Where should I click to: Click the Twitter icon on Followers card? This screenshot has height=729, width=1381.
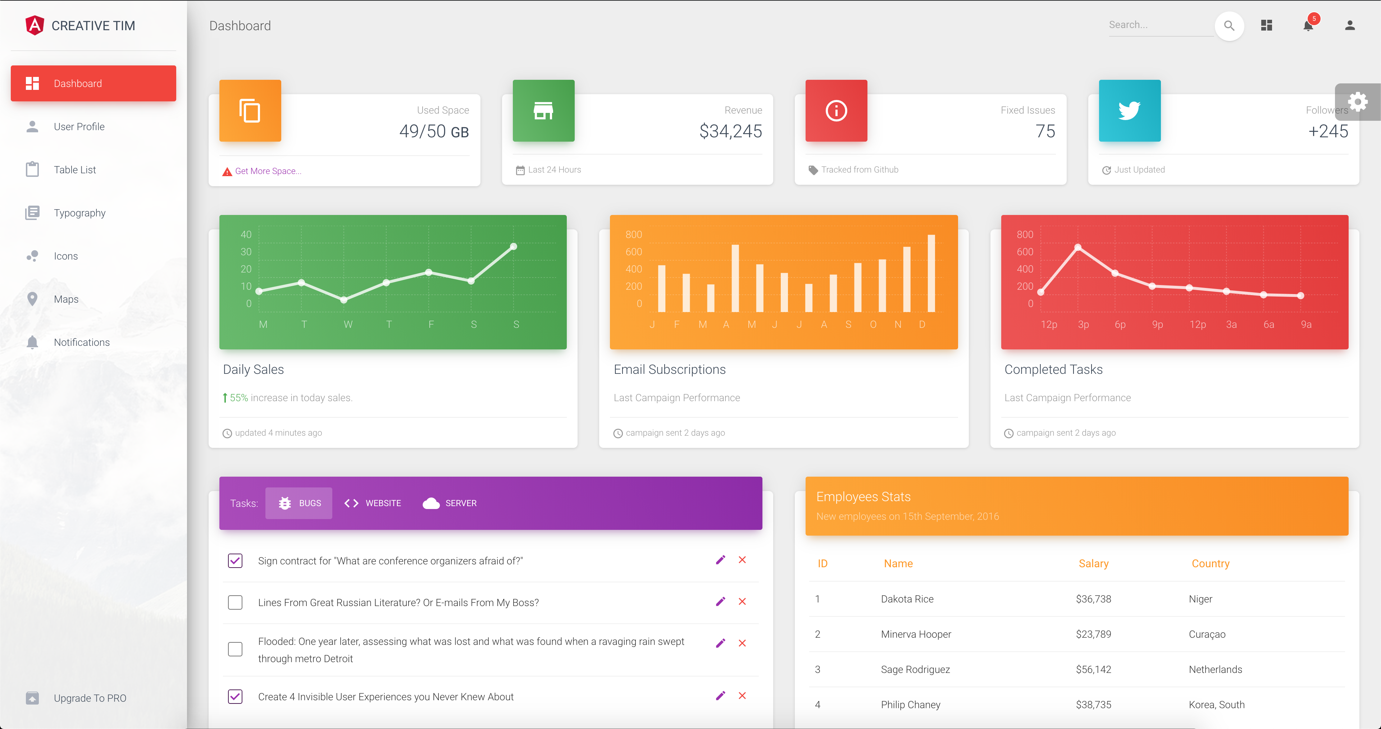(x=1130, y=111)
